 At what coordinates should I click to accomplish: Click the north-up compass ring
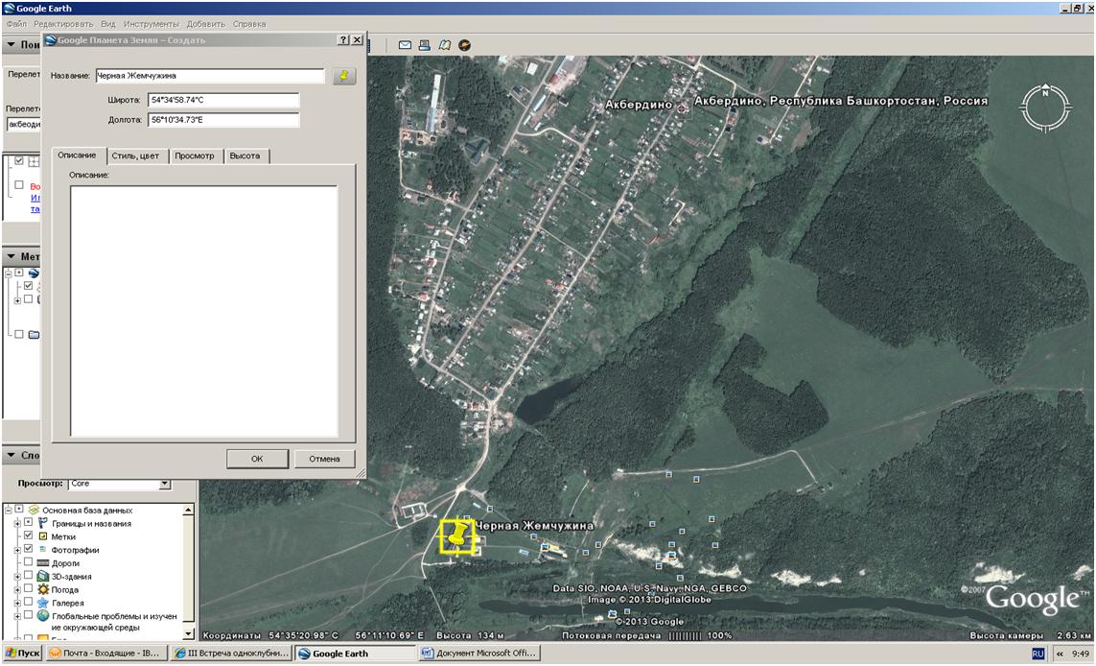[1045, 108]
